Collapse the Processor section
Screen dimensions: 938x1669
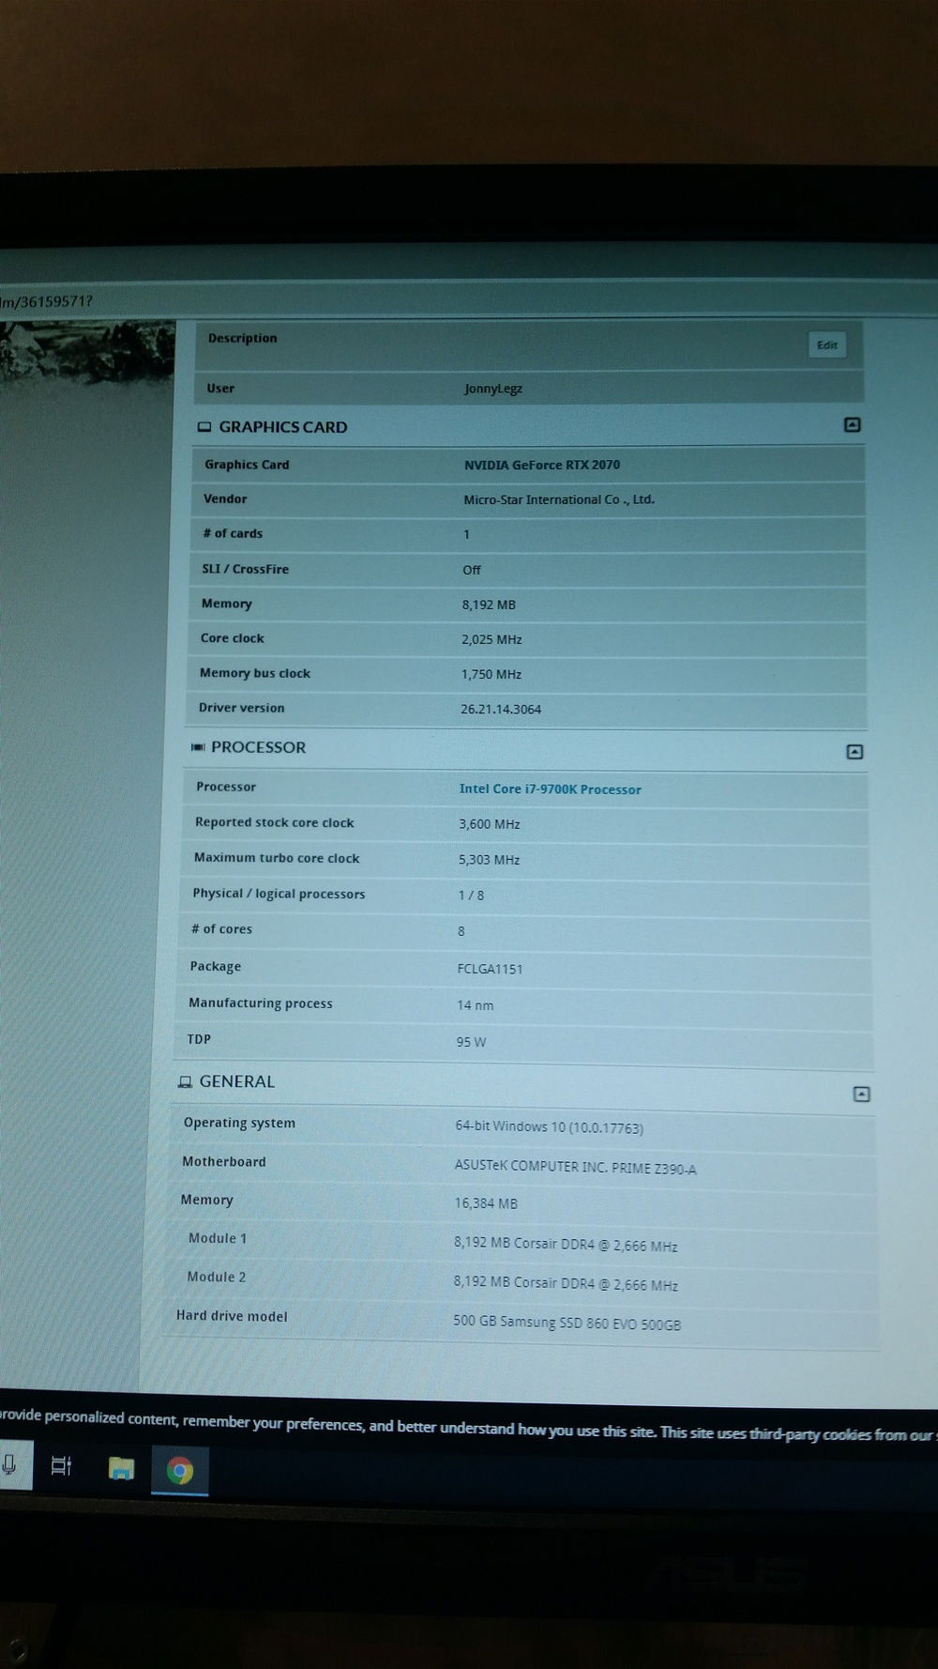(855, 752)
